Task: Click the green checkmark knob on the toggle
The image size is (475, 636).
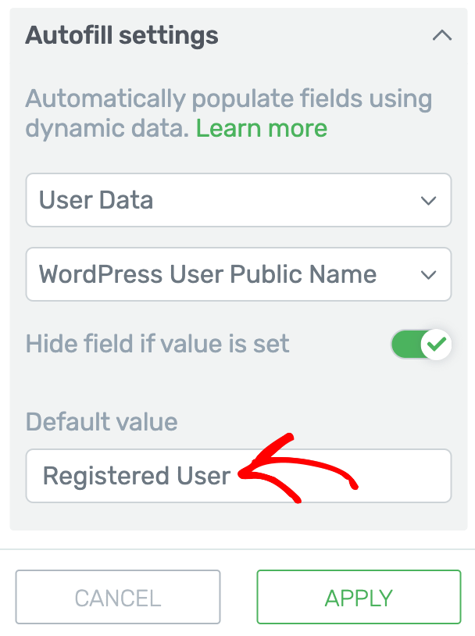Action: pyautogui.click(x=437, y=345)
